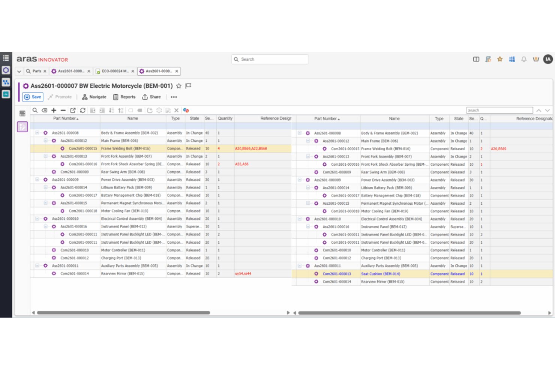This screenshot has width=555, height=370.
Task: Click the indent-right icon in BOM toolbar
Action: pyautogui.click(x=102, y=110)
